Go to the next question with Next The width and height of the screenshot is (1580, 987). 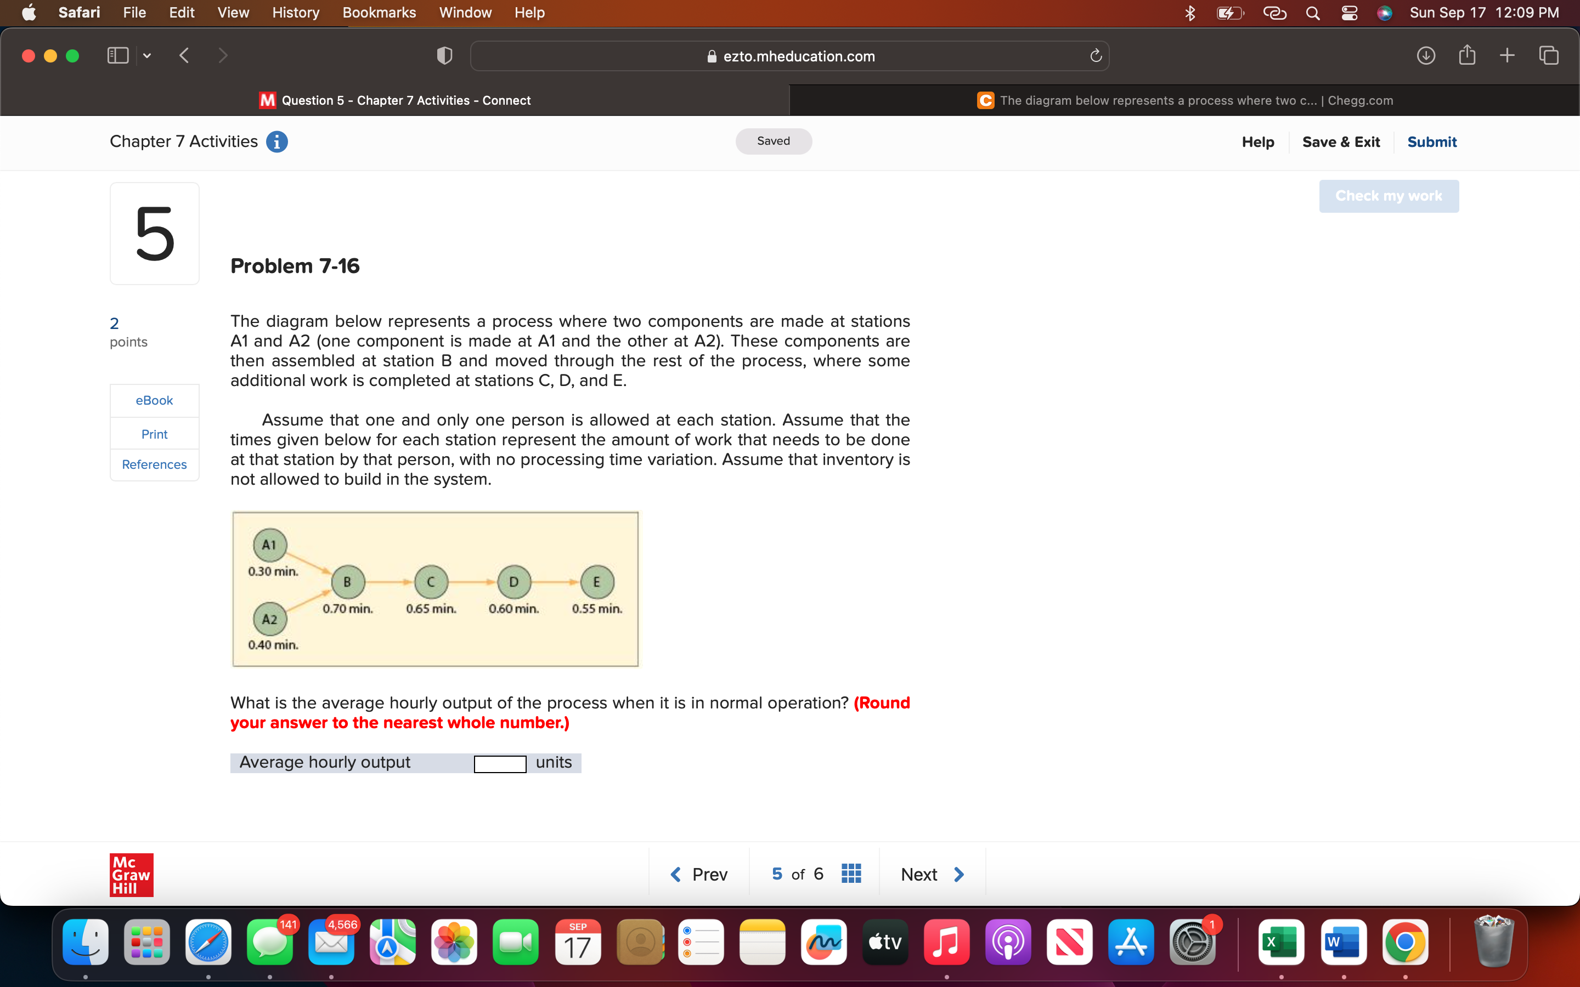[x=932, y=874]
